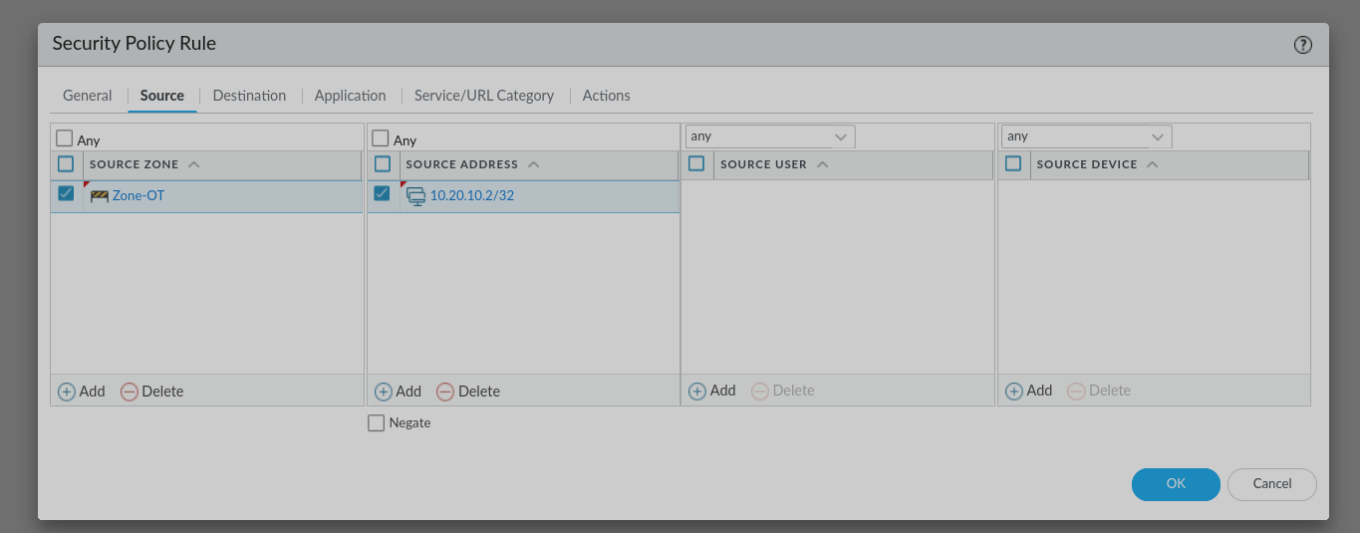Click the Delete label under Source Zone
Image resolution: width=1360 pixels, height=533 pixels.
162,392
